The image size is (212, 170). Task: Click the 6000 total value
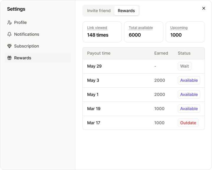click(135, 35)
